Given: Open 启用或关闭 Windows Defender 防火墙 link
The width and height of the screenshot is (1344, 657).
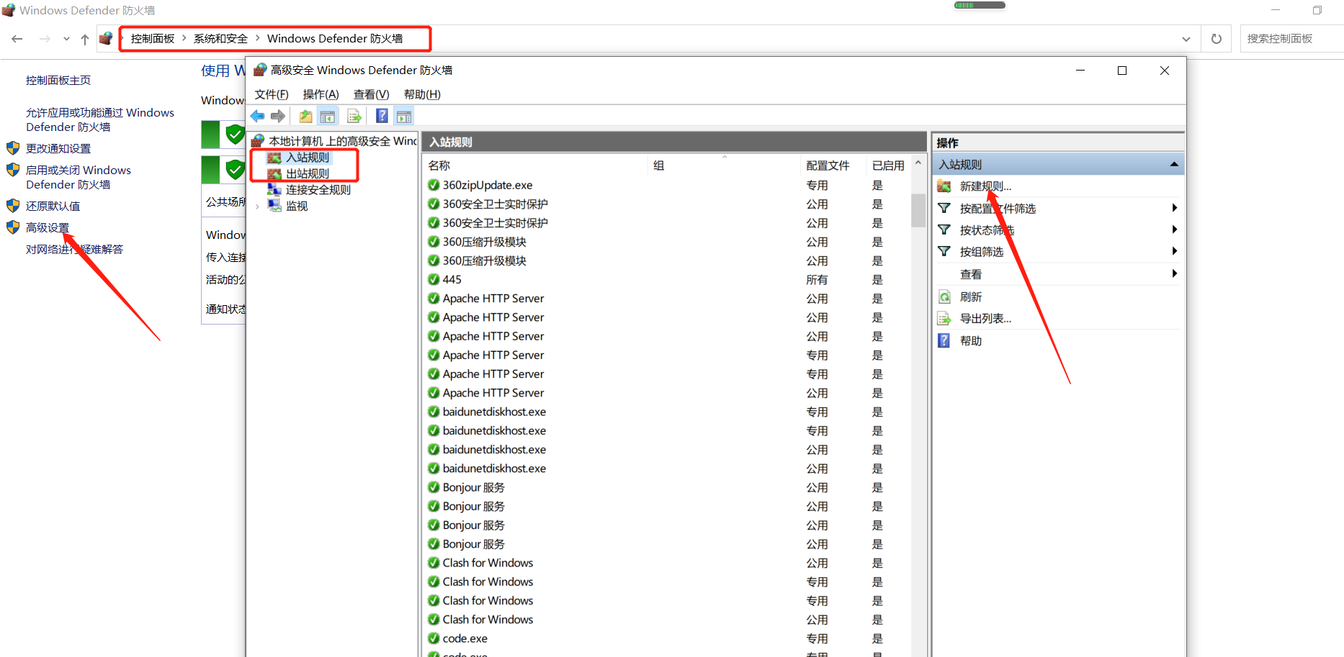Looking at the screenshot, I should pyautogui.click(x=79, y=178).
